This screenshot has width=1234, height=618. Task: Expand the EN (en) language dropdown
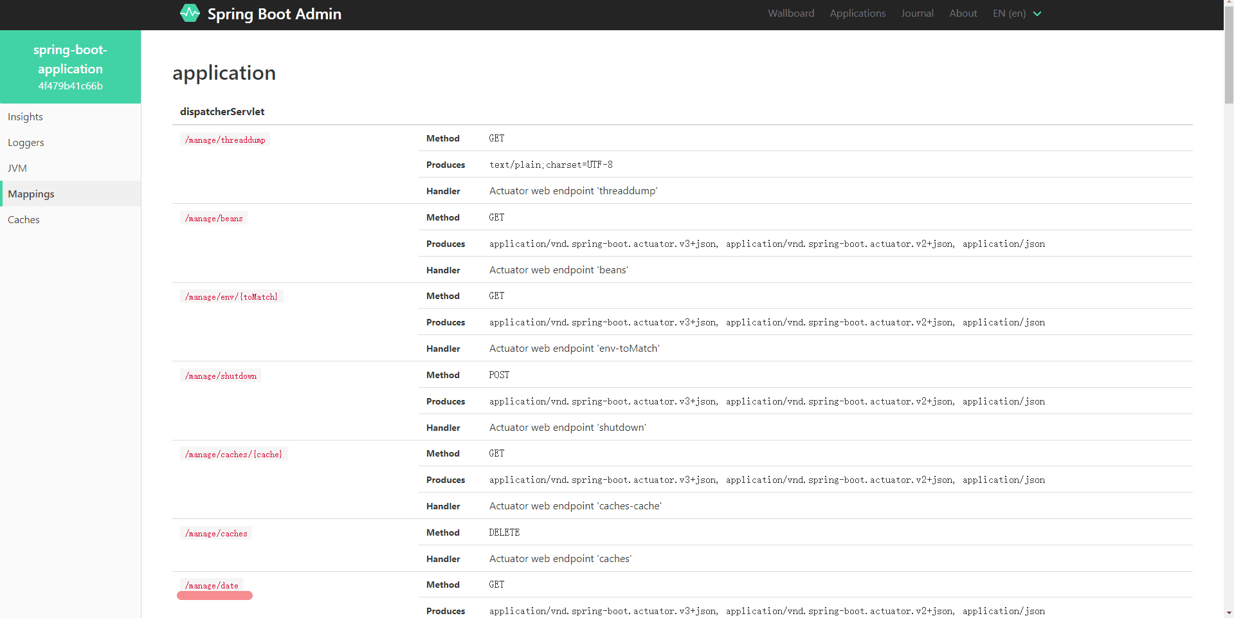(x=1017, y=14)
